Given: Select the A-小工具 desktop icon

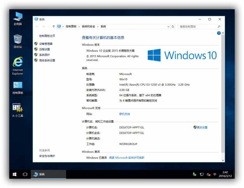Looking at the screenshot, I should [18, 110].
